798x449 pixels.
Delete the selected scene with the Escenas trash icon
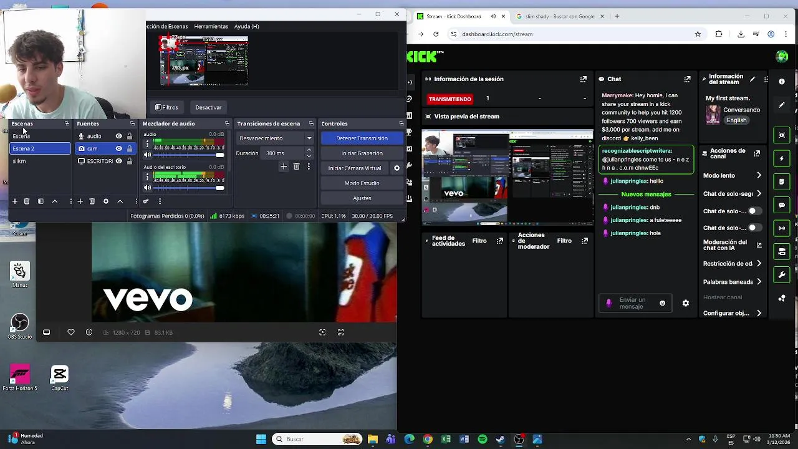[x=27, y=201]
